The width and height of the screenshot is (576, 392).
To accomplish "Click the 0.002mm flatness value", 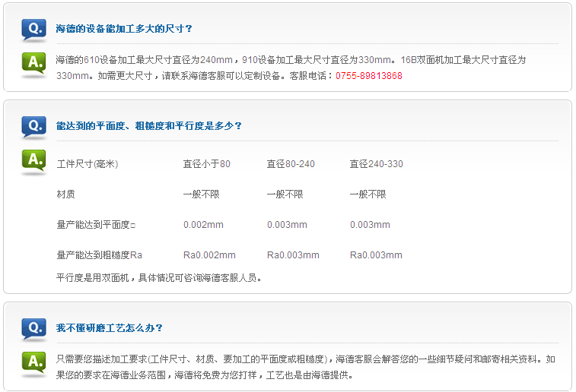I will (203, 225).
